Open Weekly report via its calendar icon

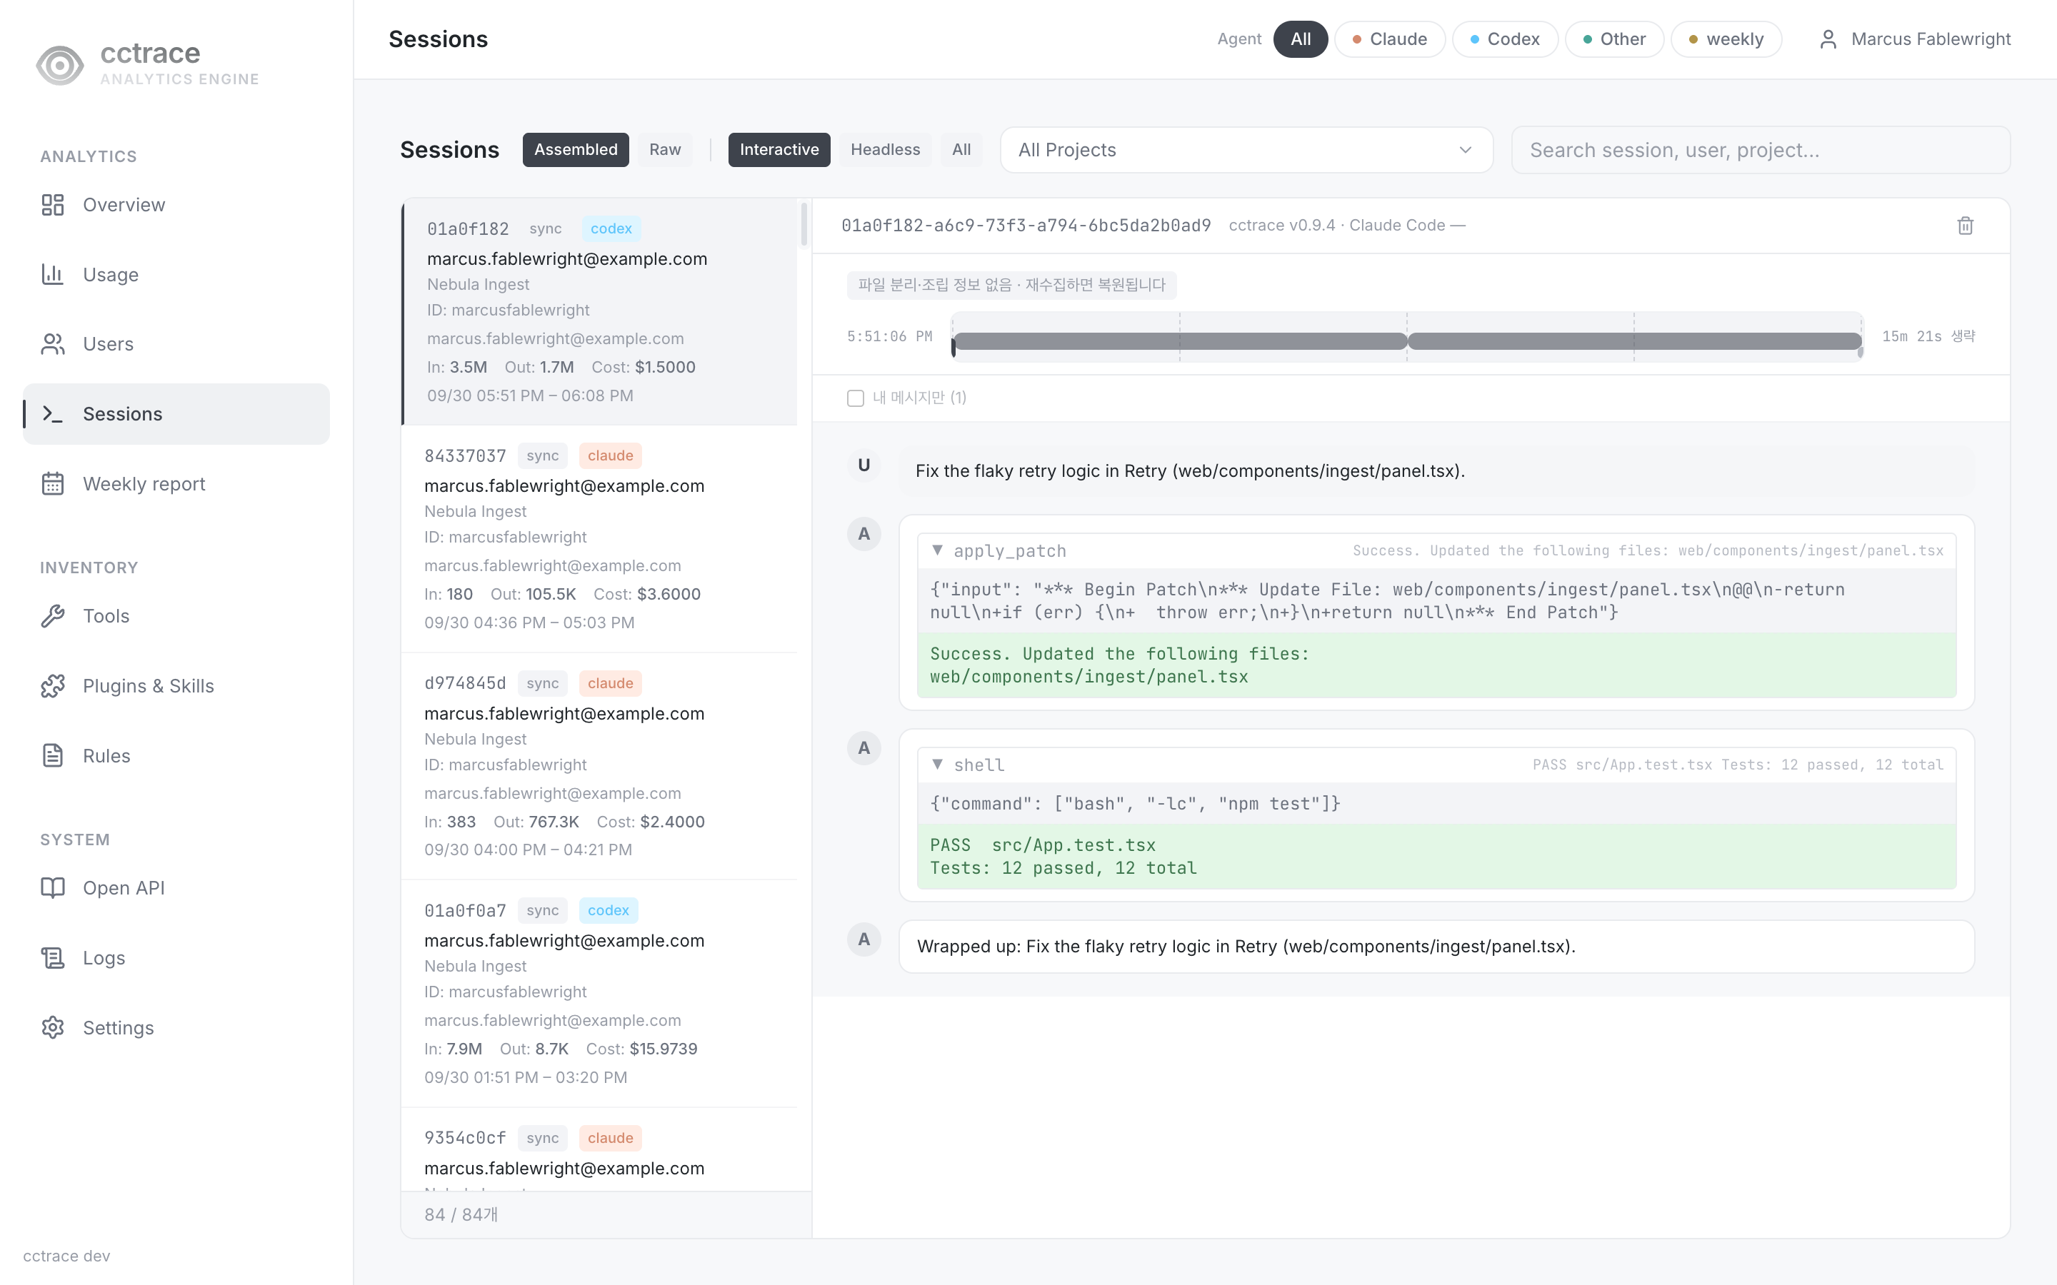click(53, 483)
